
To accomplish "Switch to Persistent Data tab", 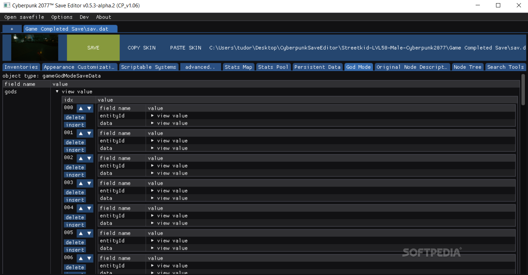I will 318,67.
